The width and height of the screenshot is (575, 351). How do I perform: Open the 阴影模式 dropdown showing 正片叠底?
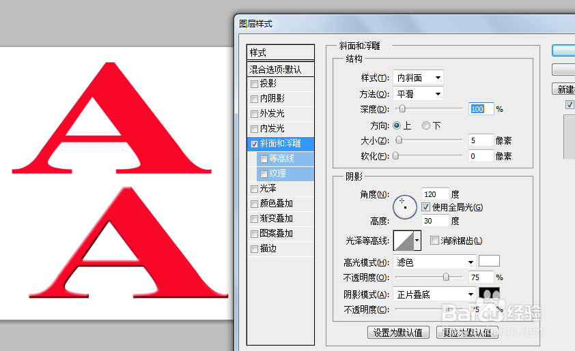point(434,294)
